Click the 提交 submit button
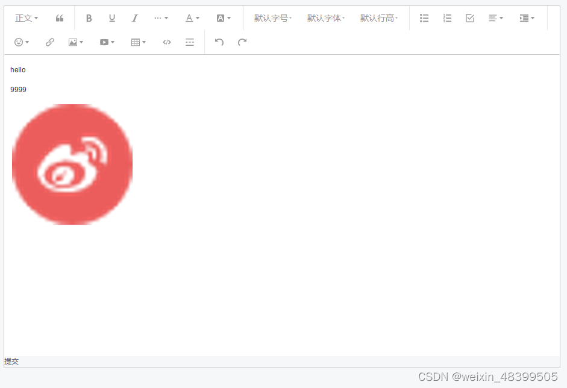This screenshot has height=388, width=567. pyautogui.click(x=11, y=361)
